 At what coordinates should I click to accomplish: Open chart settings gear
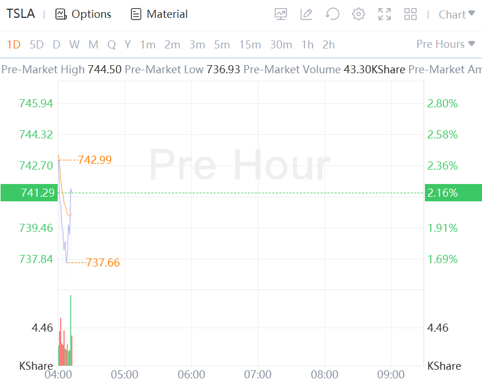point(359,14)
